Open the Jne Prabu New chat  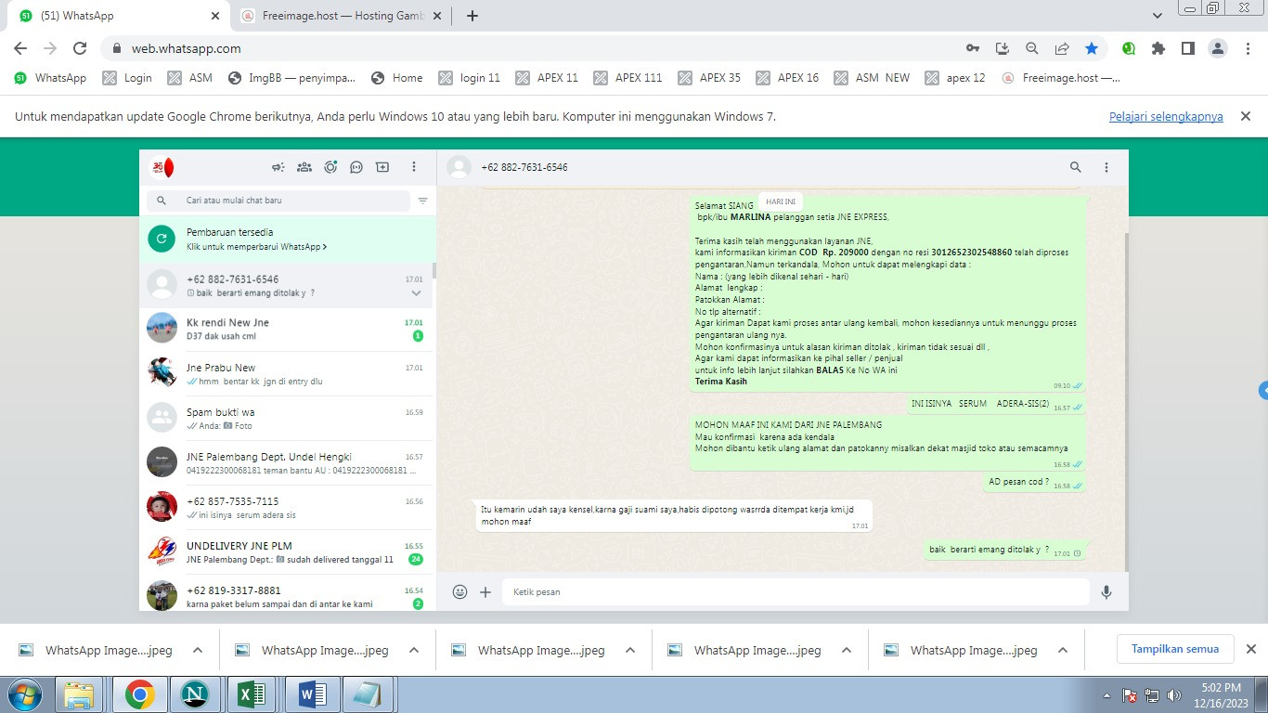tap(287, 374)
